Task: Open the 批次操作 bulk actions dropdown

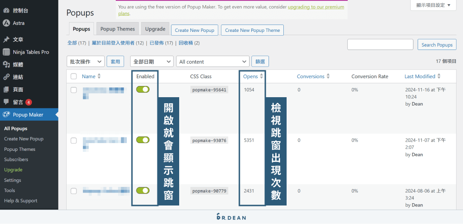Action: 86,62
